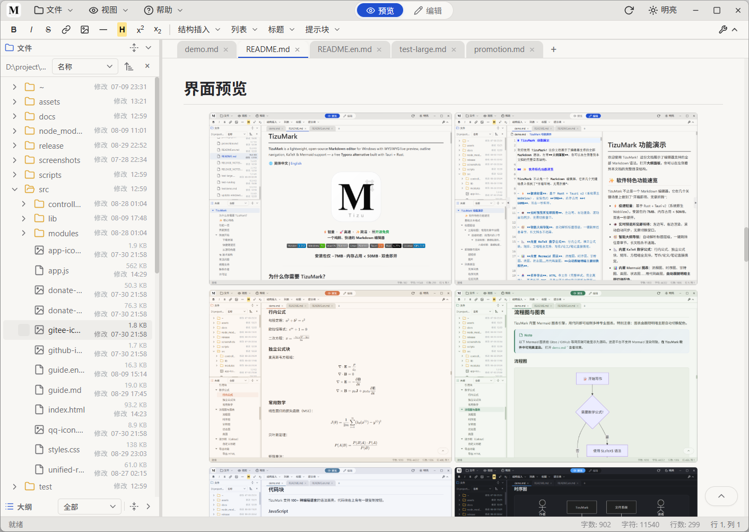Insert an image via picture icon

click(85, 30)
